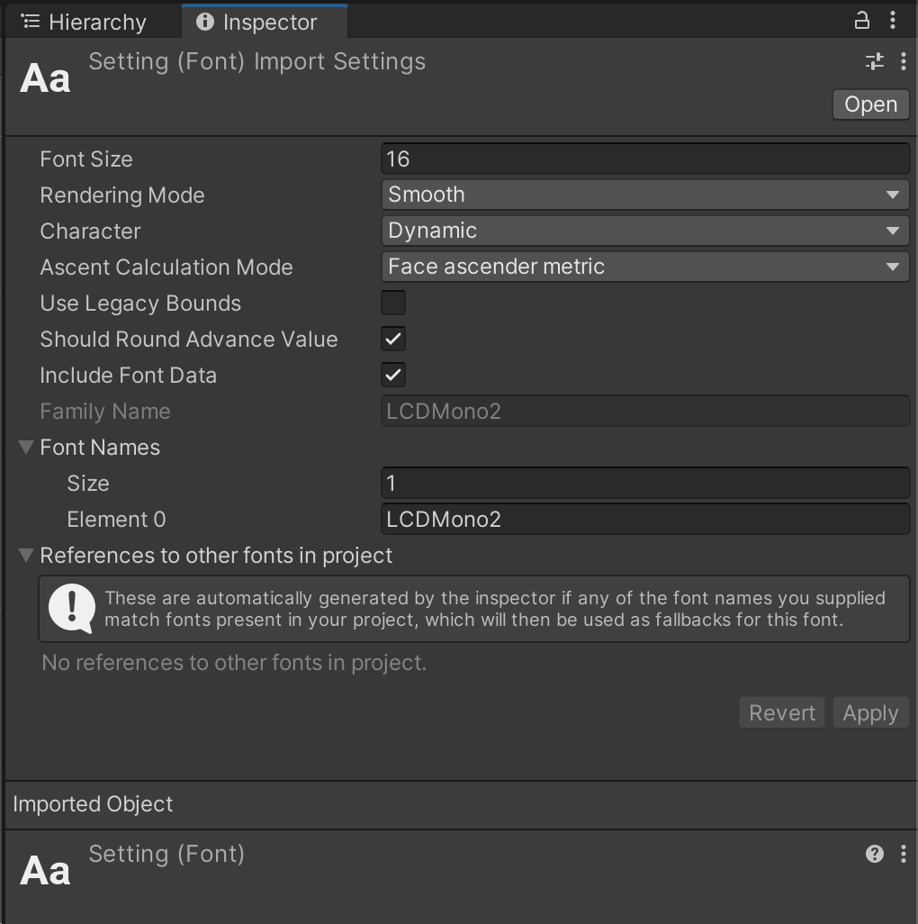Collapse the Font Names foldout

(27, 448)
